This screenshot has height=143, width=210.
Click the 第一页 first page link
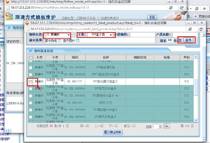(x=84, y=126)
